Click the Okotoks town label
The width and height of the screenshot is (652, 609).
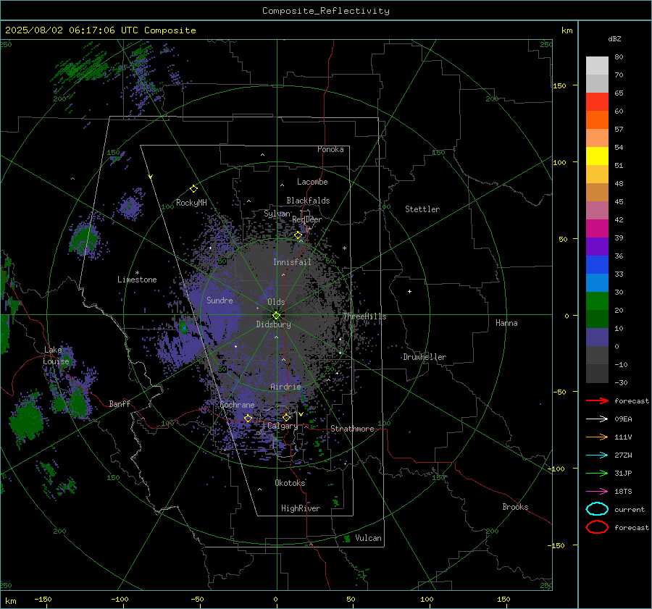290,483
